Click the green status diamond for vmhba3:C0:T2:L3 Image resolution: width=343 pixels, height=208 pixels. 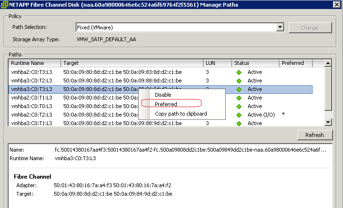239,81
